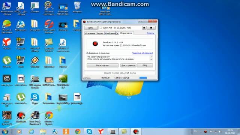
Task: Launch Skype desktop shortcut
Action: 35,98
